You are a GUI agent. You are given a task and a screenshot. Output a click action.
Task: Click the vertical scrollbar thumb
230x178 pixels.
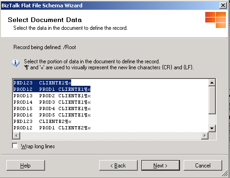[212, 100]
